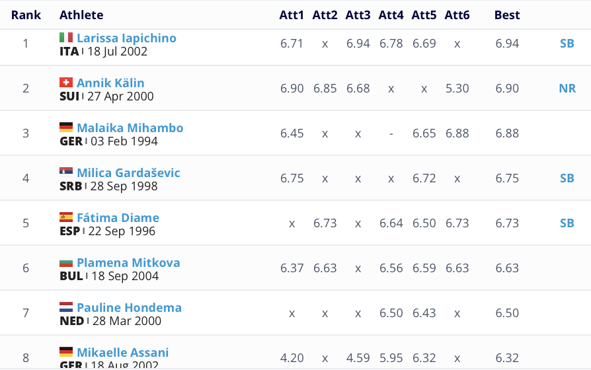Click the Bulgarian flag beside Plamena Mitkova
591x370 pixels.
tap(66, 262)
